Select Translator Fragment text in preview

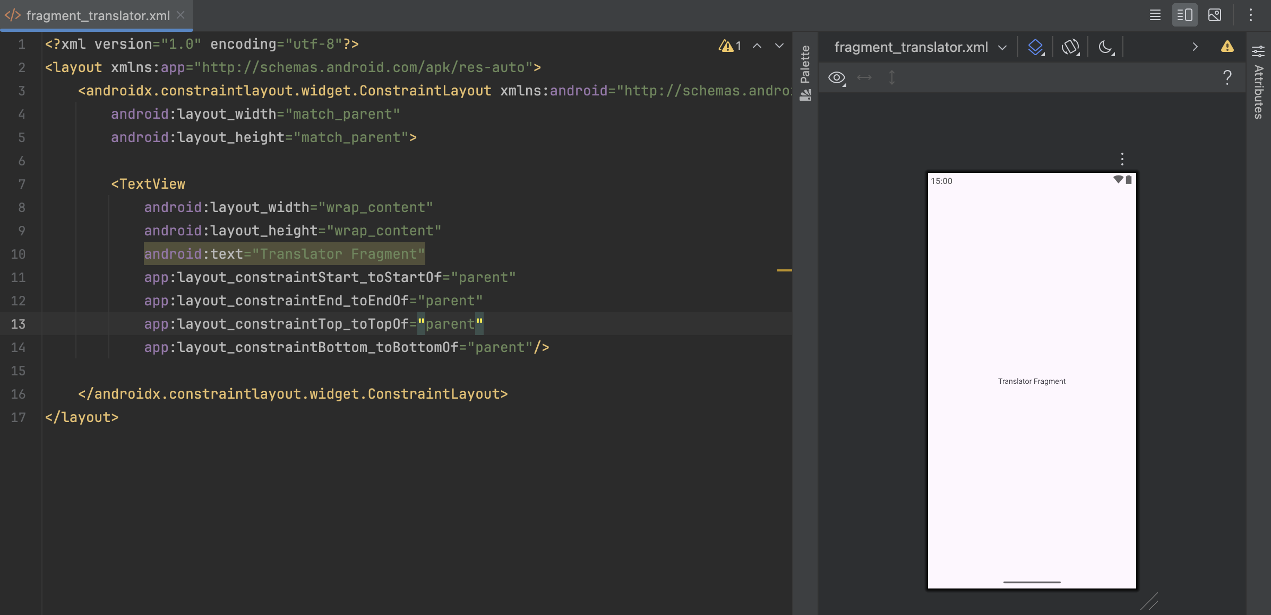1032,381
